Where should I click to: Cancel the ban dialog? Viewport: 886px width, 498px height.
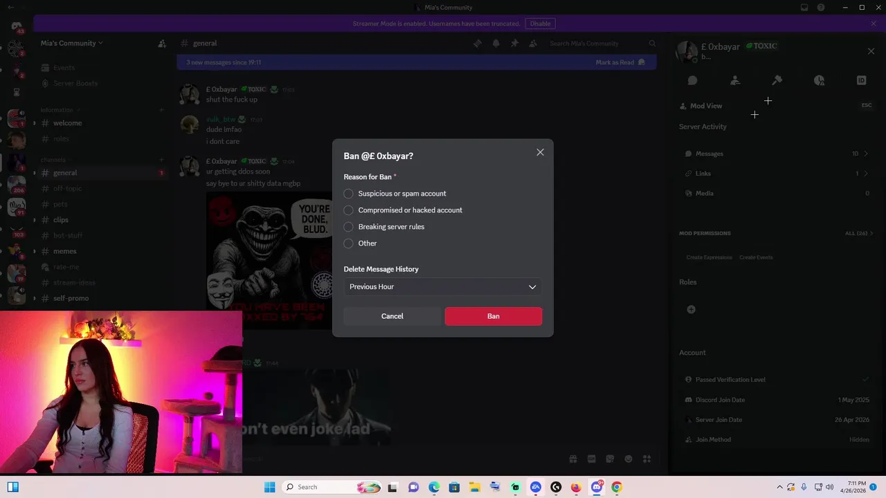coord(392,316)
